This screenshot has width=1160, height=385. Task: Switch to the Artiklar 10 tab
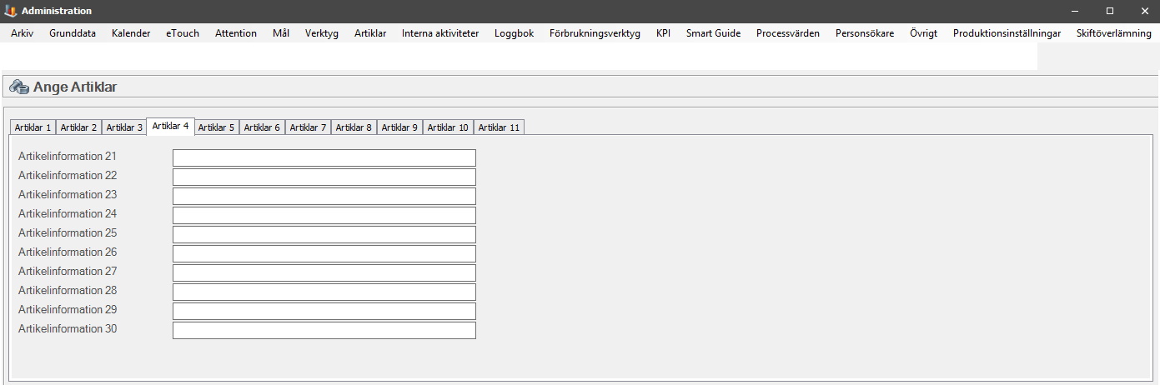[x=448, y=127]
